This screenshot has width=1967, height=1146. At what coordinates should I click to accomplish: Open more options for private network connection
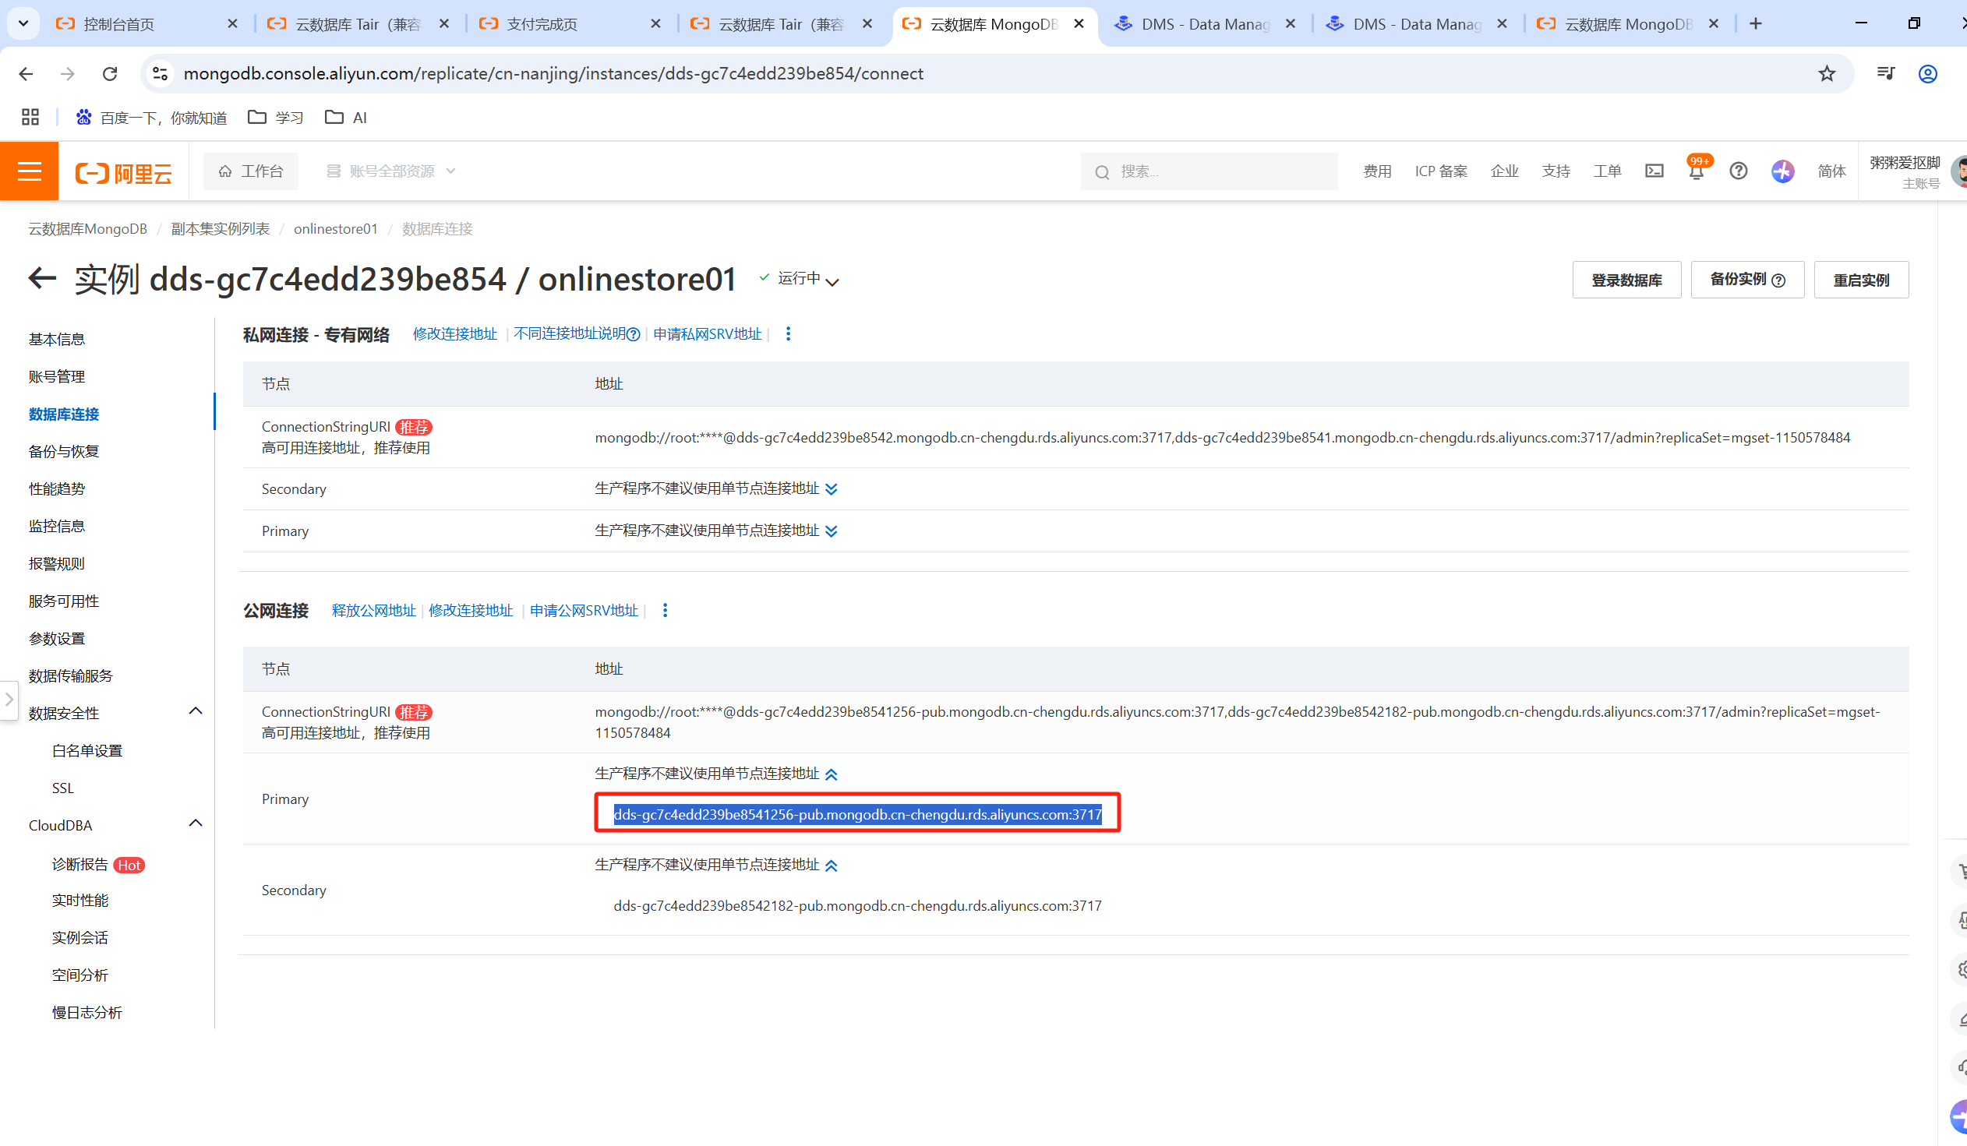788,334
